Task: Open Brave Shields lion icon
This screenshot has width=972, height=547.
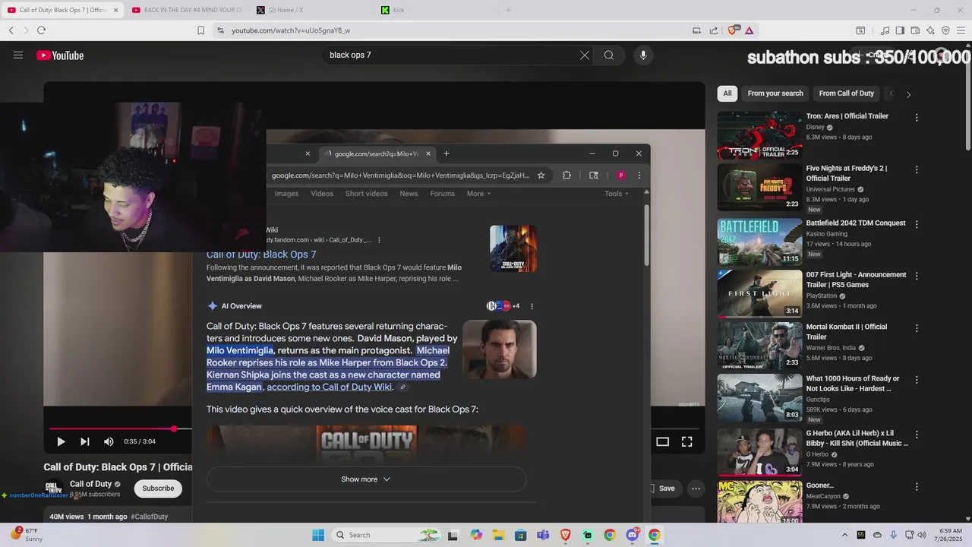Action: point(733,30)
